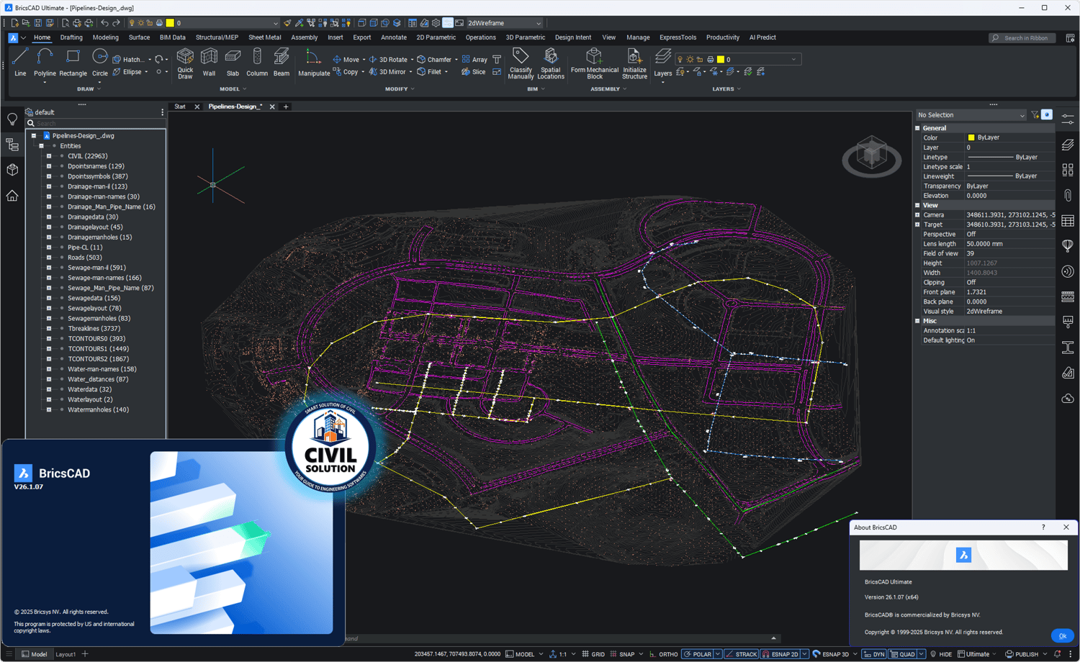1080x662 pixels.
Task: Click the Undo icon in quick toolbar
Action: (104, 23)
